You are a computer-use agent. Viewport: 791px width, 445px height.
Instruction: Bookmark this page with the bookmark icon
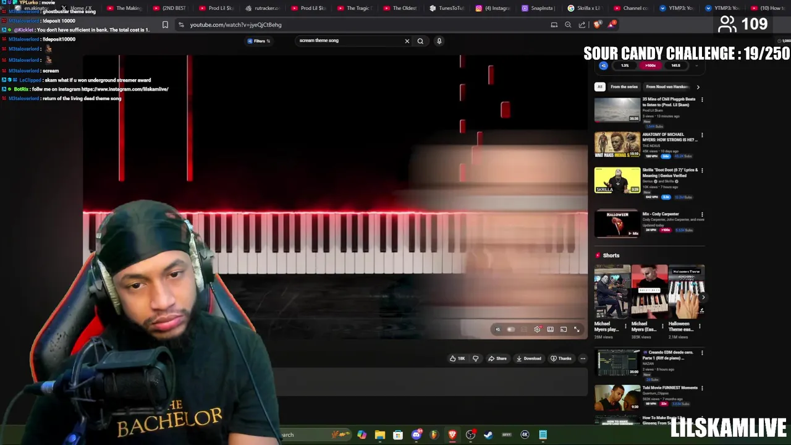[x=165, y=25]
